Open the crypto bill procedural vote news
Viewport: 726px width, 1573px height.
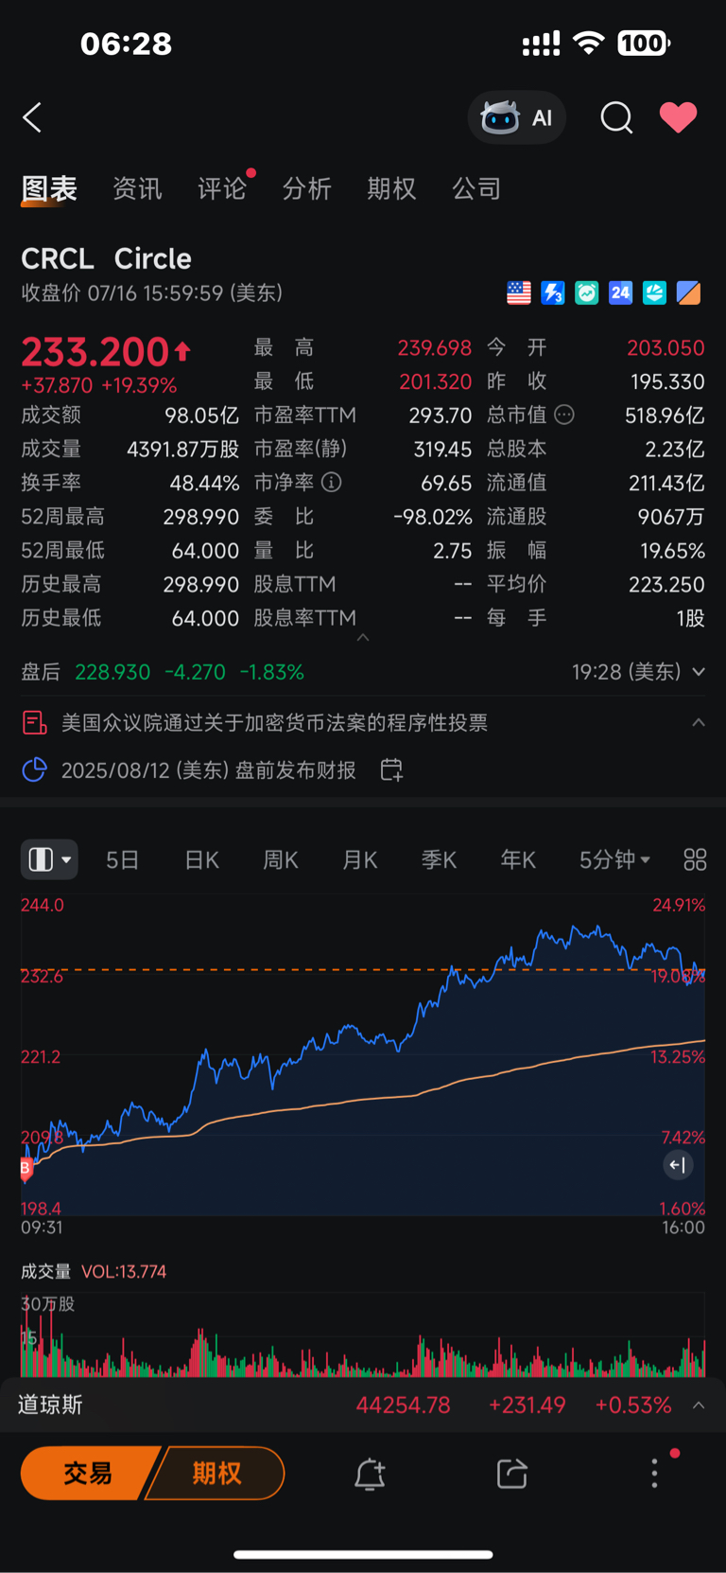[x=274, y=723]
